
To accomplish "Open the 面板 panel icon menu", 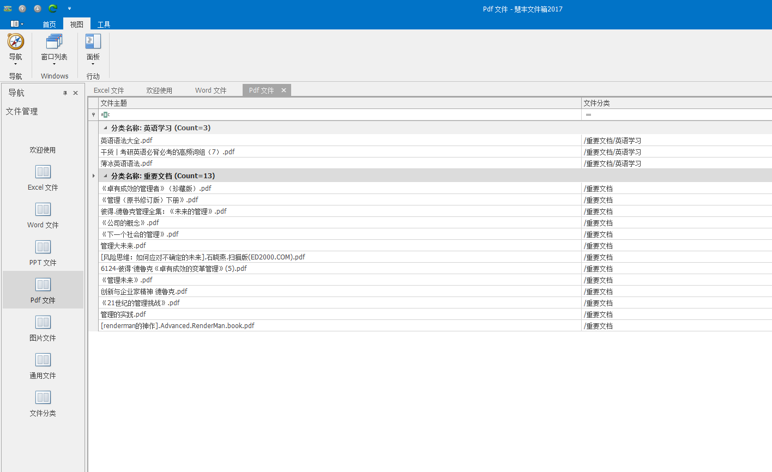I will [93, 41].
